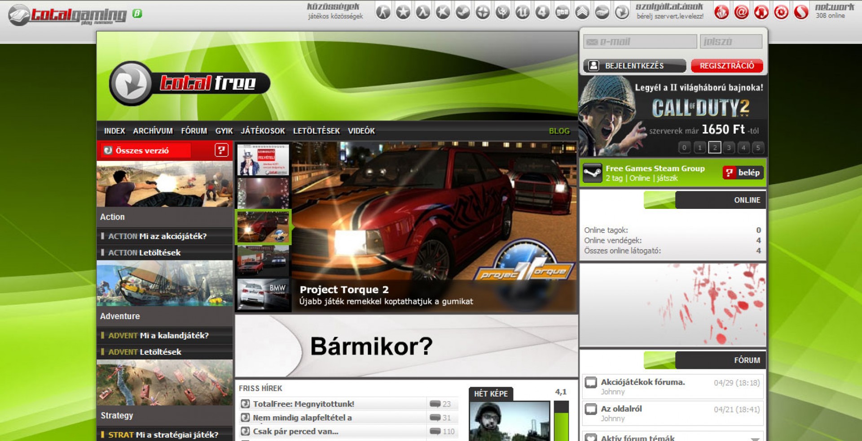Click the Total Free header logo
Screen dimensions: 862x441
click(x=189, y=83)
